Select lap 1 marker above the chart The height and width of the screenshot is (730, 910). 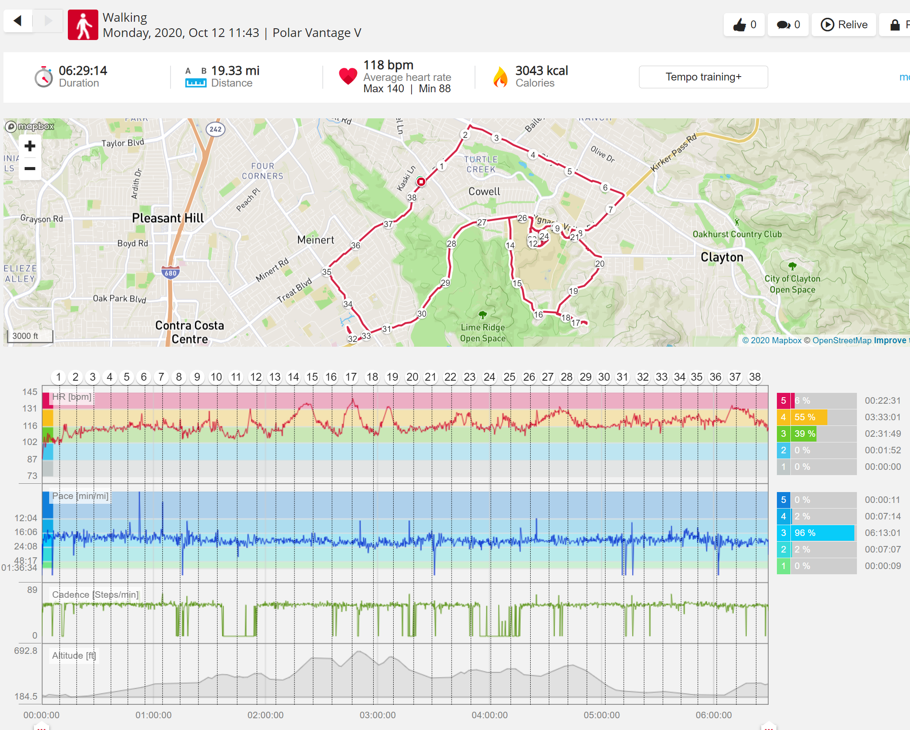pyautogui.click(x=58, y=377)
